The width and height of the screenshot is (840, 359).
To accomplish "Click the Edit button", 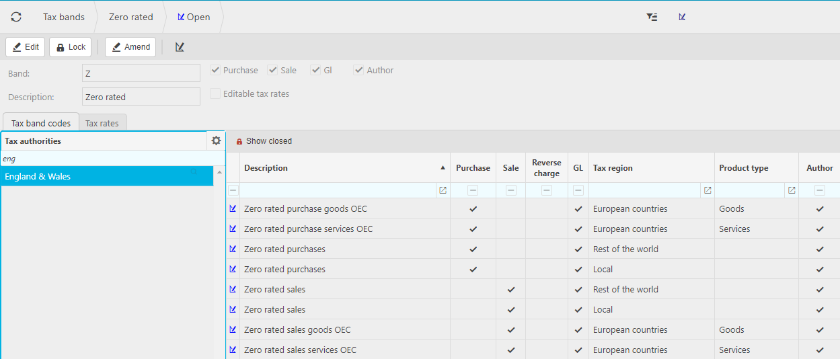I will pos(26,47).
